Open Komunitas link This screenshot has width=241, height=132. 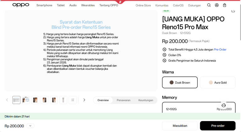point(162,5)
